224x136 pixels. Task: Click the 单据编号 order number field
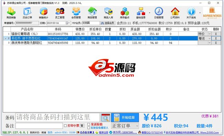27,23
